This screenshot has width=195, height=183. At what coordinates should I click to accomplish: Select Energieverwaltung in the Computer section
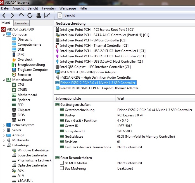[x=31, y=65]
